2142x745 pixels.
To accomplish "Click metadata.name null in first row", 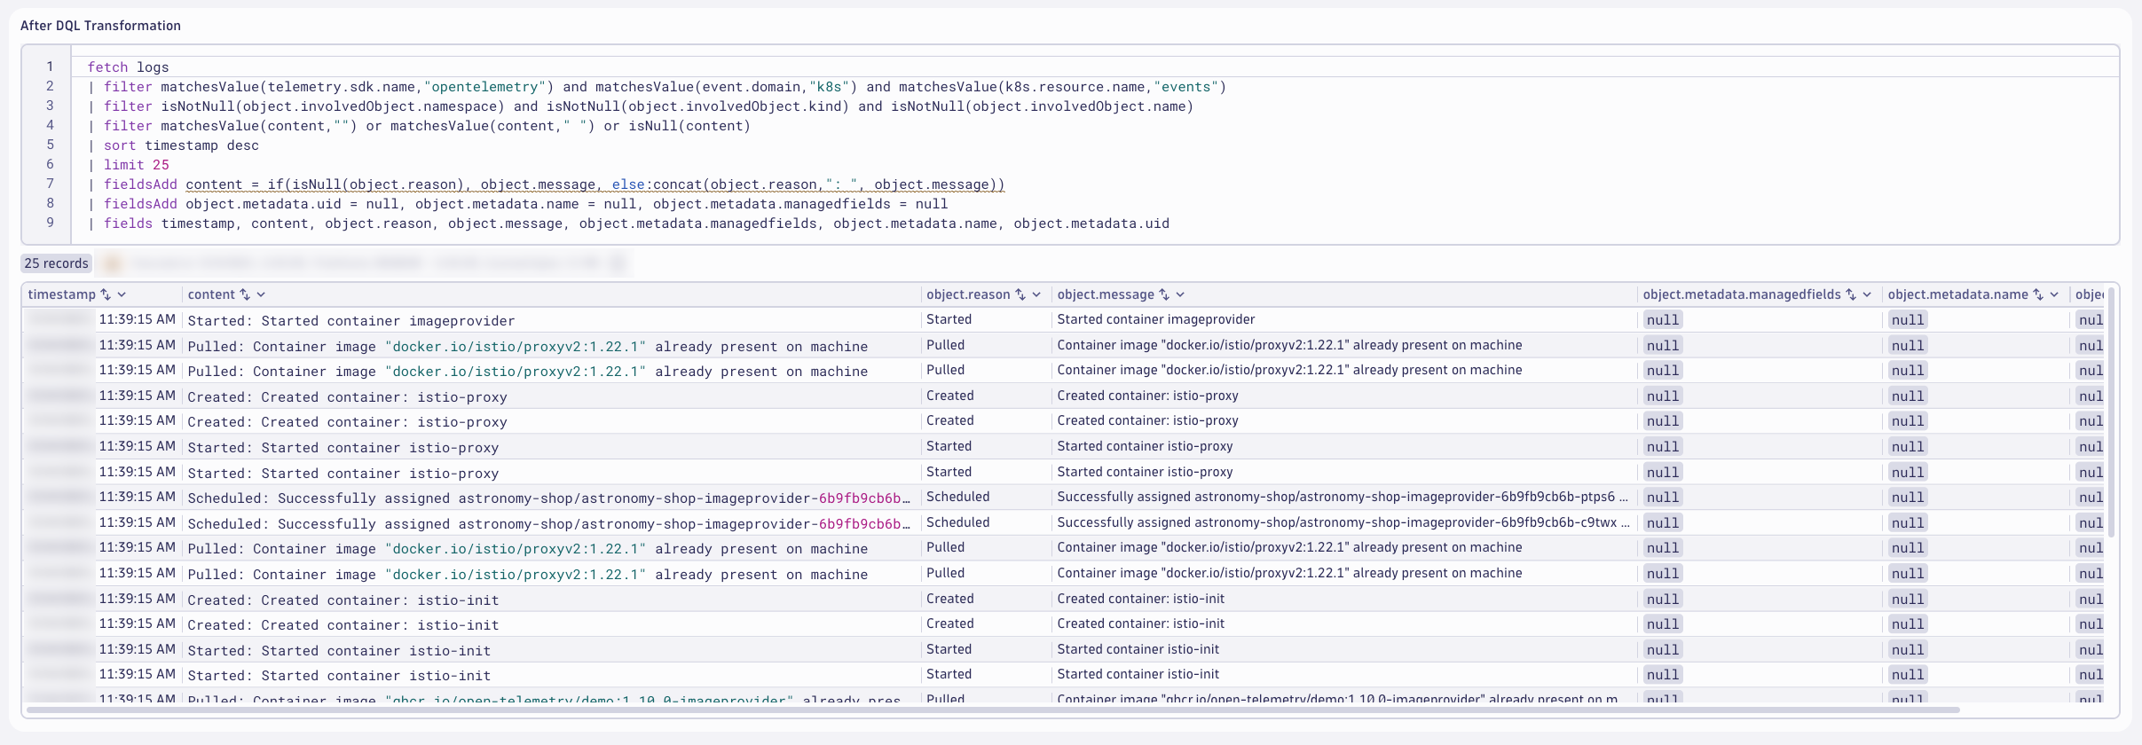I will pos(1908,320).
